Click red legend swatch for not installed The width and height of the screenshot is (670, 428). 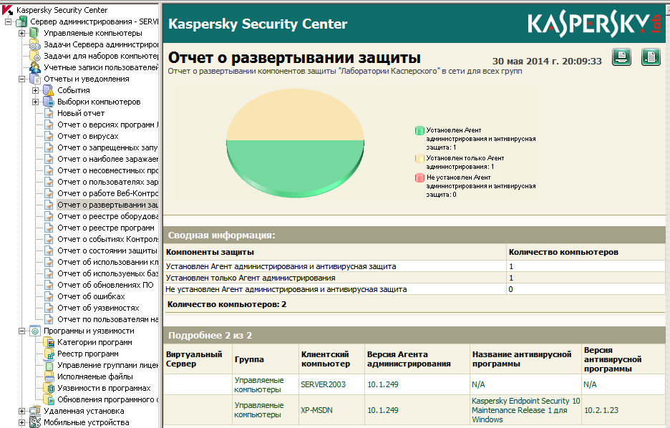pos(419,177)
